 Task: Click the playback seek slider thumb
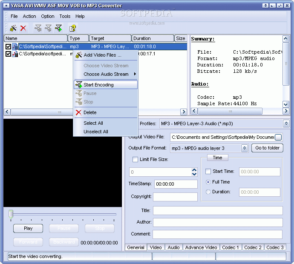pos(11,214)
